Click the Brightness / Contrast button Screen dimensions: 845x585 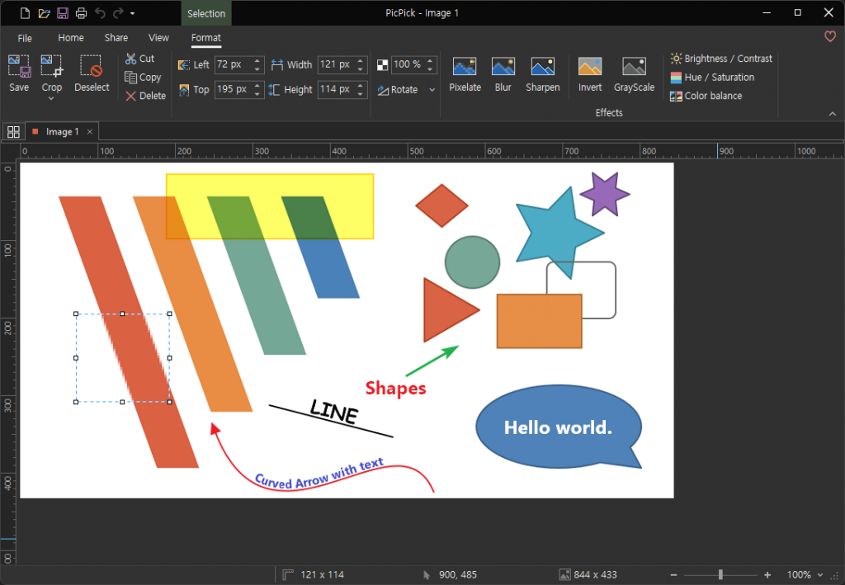coord(721,59)
